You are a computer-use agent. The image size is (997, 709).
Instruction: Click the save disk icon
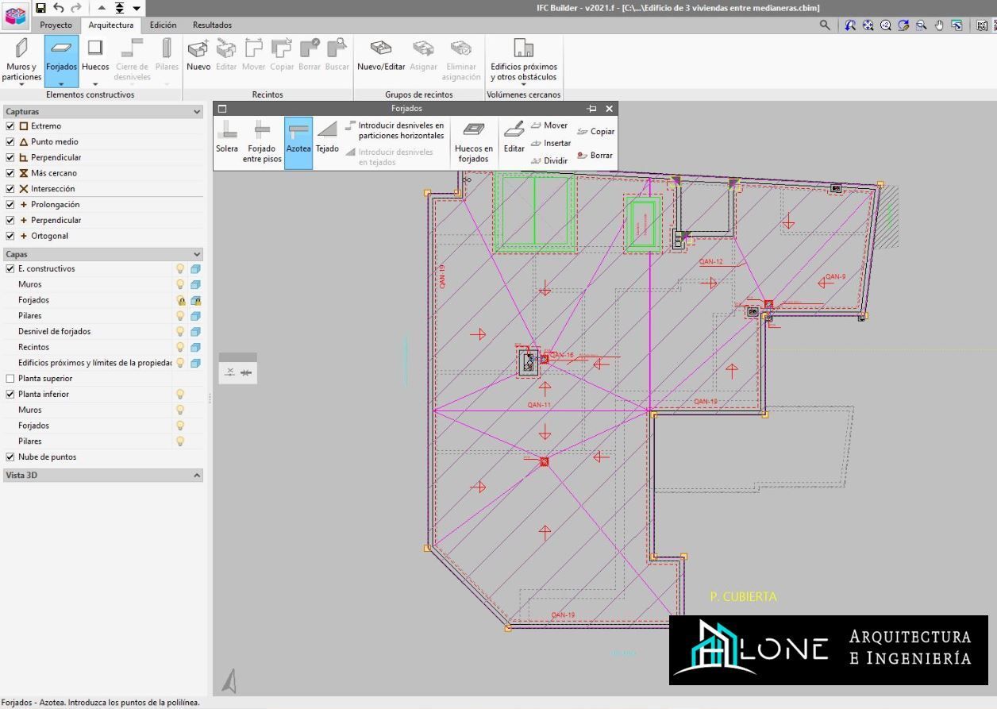pos(40,8)
